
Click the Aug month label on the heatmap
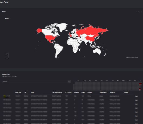(85, 81)
